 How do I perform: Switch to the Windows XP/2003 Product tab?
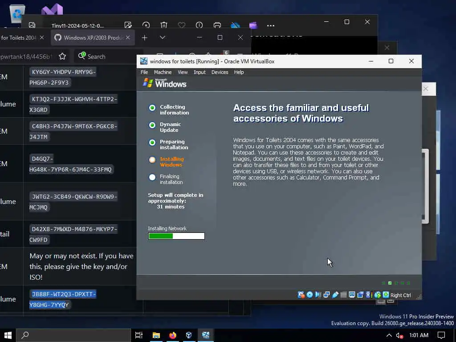coord(93,37)
